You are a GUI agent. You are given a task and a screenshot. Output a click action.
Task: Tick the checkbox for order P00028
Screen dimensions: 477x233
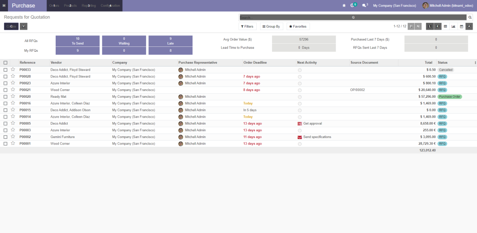point(5,76)
